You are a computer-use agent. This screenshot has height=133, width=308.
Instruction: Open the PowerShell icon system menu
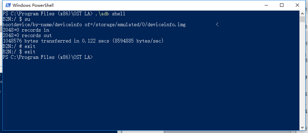click(8, 5)
